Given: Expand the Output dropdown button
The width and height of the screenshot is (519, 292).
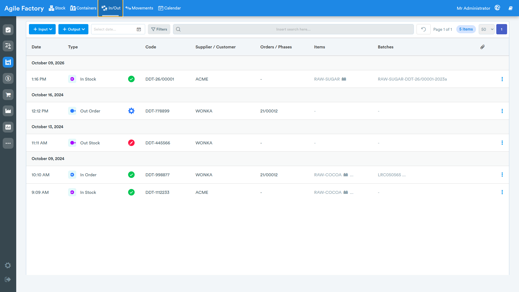Looking at the screenshot, I should [73, 29].
